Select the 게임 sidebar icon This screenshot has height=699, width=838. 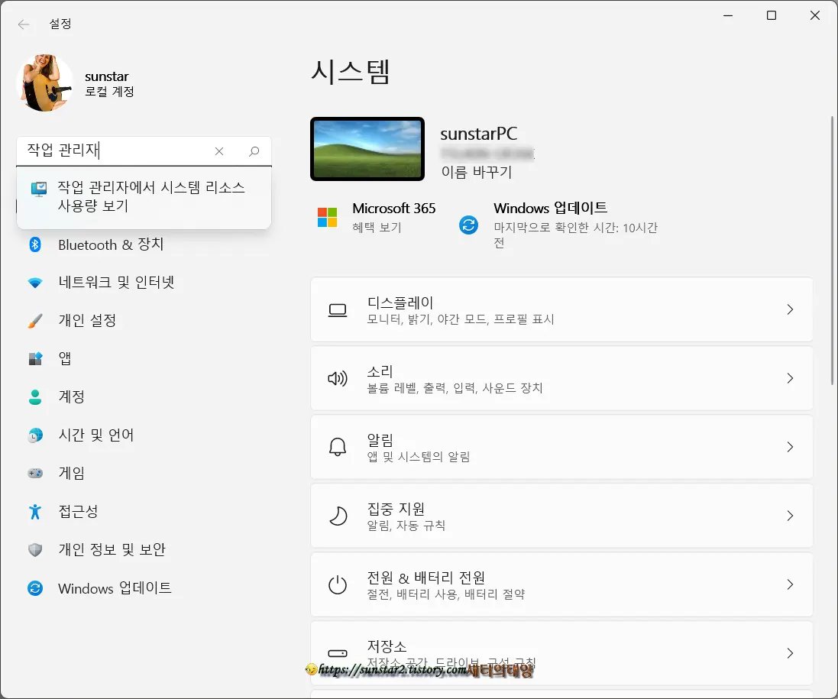(x=34, y=473)
